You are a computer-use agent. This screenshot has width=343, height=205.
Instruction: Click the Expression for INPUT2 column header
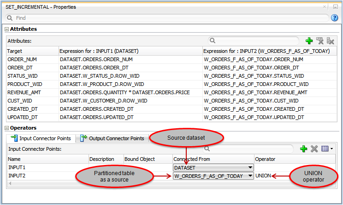point(270,51)
